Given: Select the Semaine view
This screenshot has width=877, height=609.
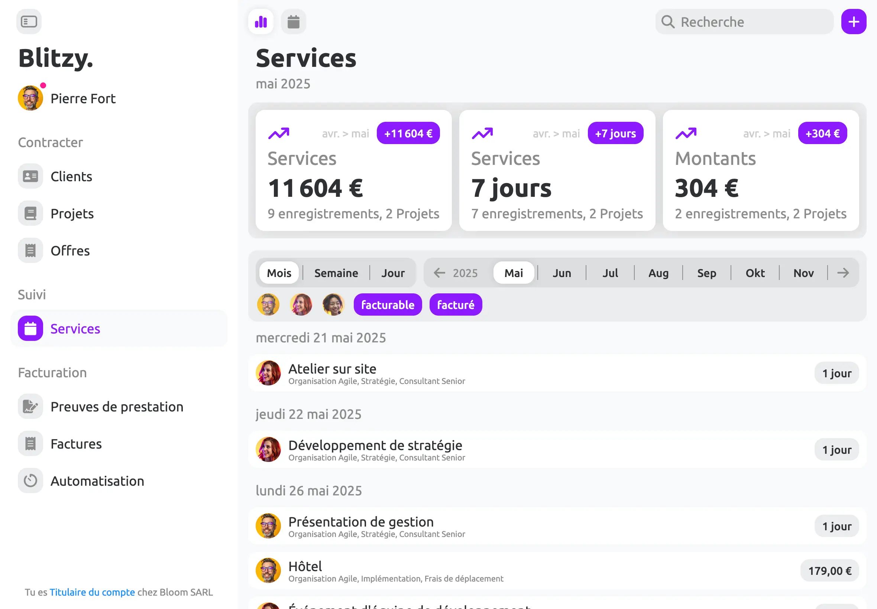Looking at the screenshot, I should 336,273.
